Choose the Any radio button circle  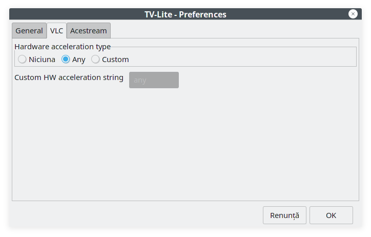[x=66, y=59]
